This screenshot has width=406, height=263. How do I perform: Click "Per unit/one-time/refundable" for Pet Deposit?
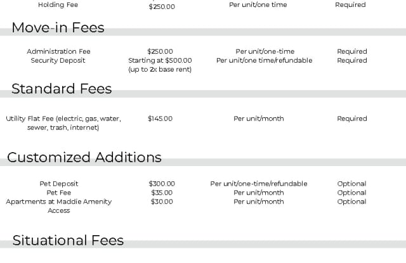pyautogui.click(x=259, y=184)
